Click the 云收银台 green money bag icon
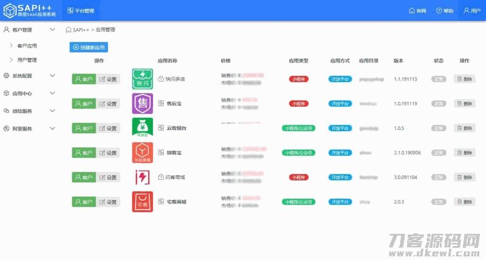This screenshot has width=486, height=260. [143, 128]
